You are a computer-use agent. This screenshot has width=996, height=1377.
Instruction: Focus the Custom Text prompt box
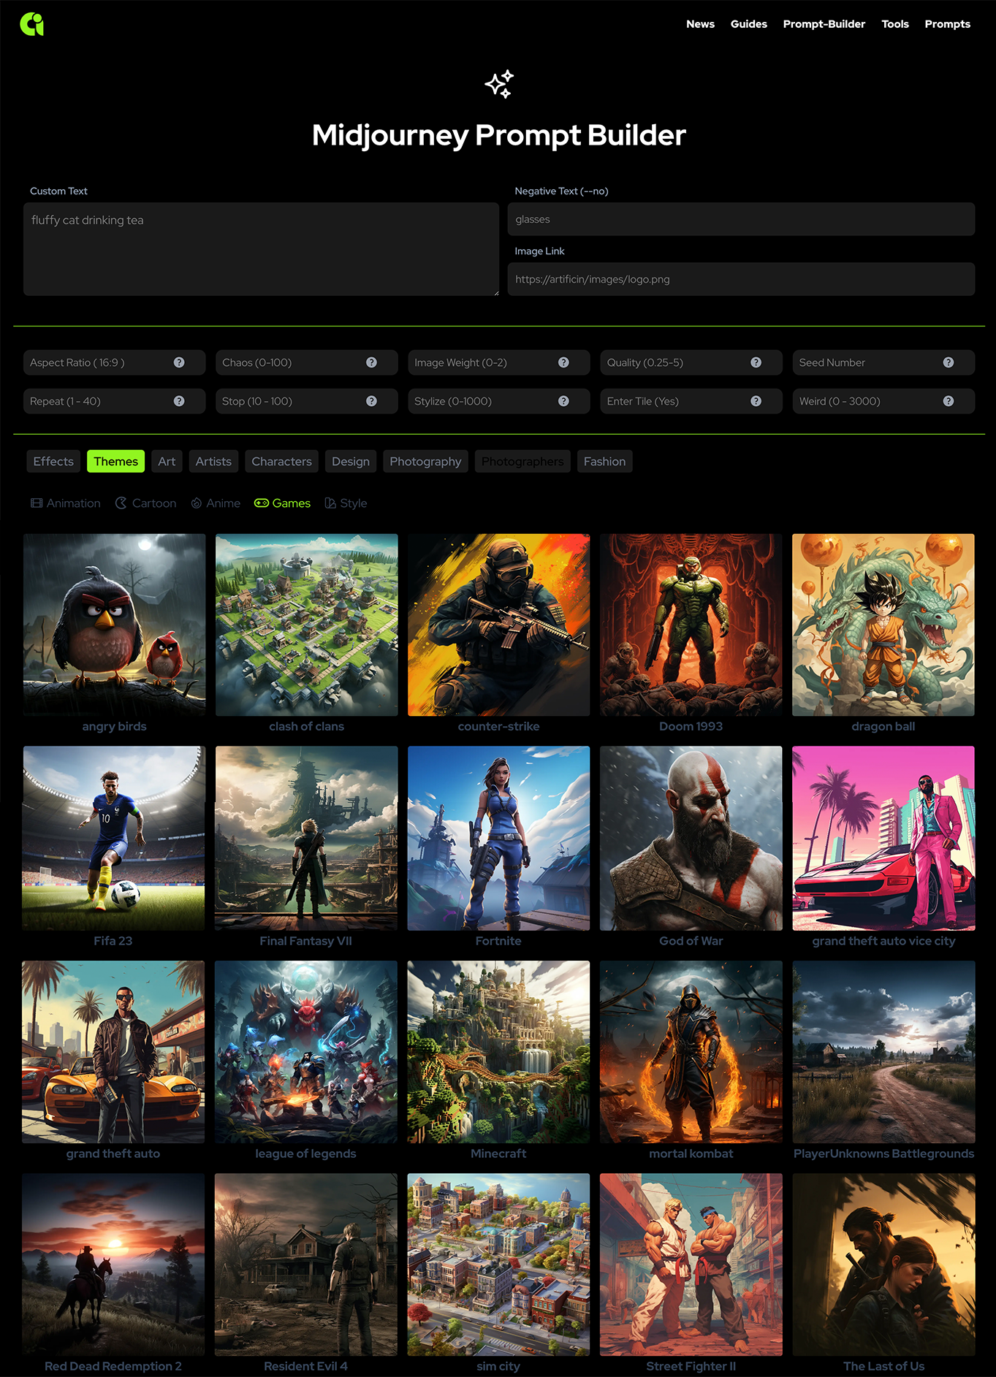pyautogui.click(x=261, y=249)
